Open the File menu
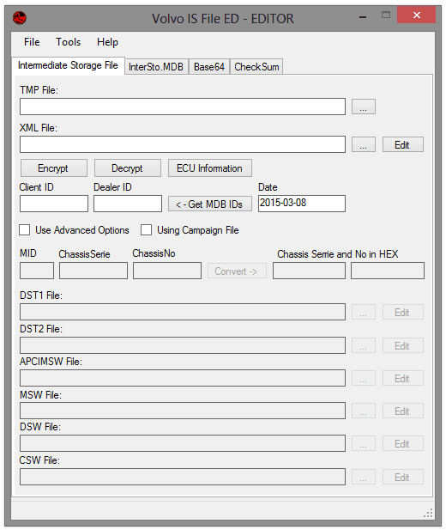This screenshot has width=446, height=530. 32,42
